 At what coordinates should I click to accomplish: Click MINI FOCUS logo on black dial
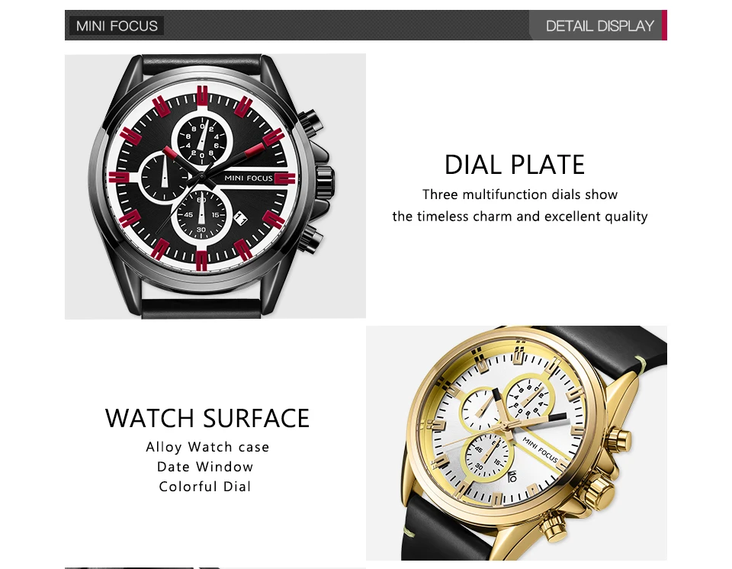[249, 178]
